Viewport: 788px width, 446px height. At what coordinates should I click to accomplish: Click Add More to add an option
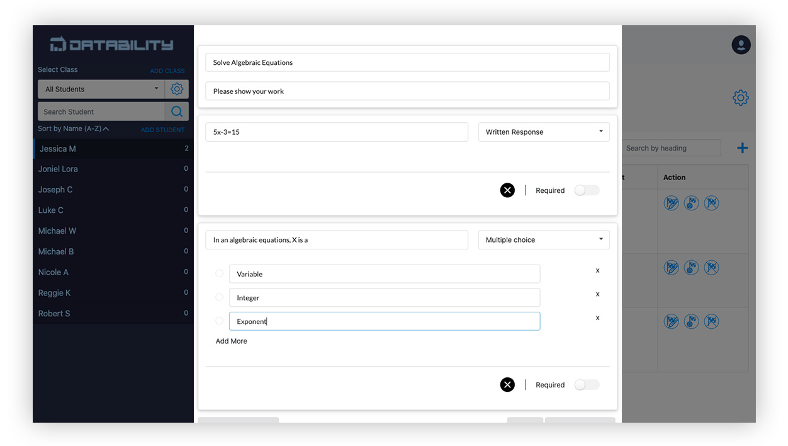pyautogui.click(x=232, y=341)
